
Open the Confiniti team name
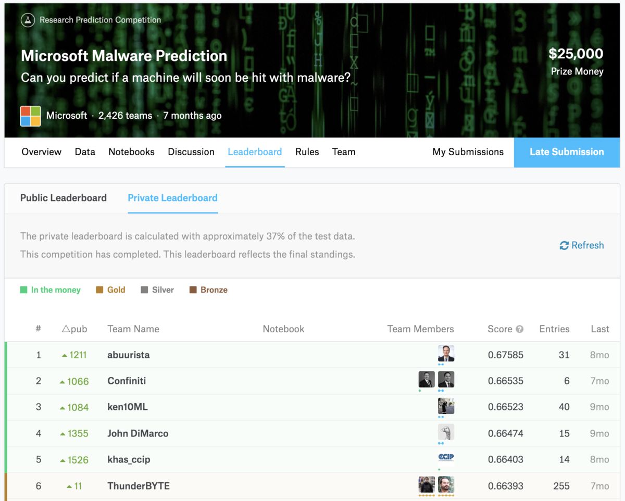click(x=127, y=381)
